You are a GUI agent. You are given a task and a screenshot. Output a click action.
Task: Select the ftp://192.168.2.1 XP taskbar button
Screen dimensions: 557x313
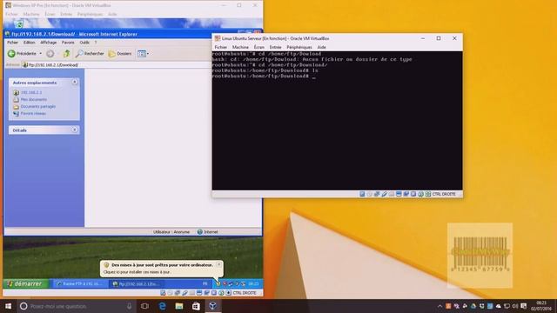click(x=137, y=284)
